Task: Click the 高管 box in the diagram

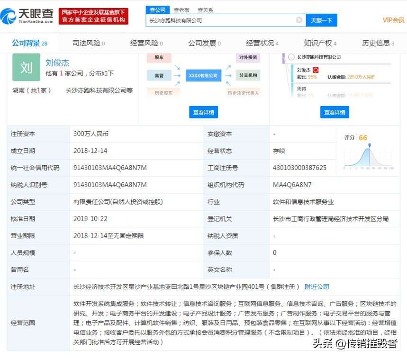Action: (x=159, y=75)
